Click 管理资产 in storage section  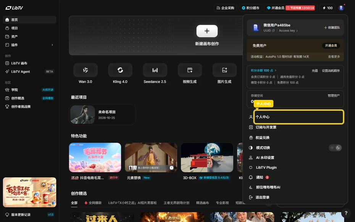coord(334,96)
